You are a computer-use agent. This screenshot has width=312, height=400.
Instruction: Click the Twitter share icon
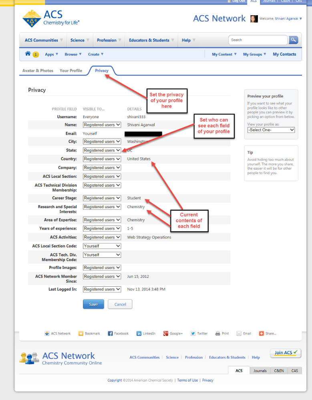(193, 334)
